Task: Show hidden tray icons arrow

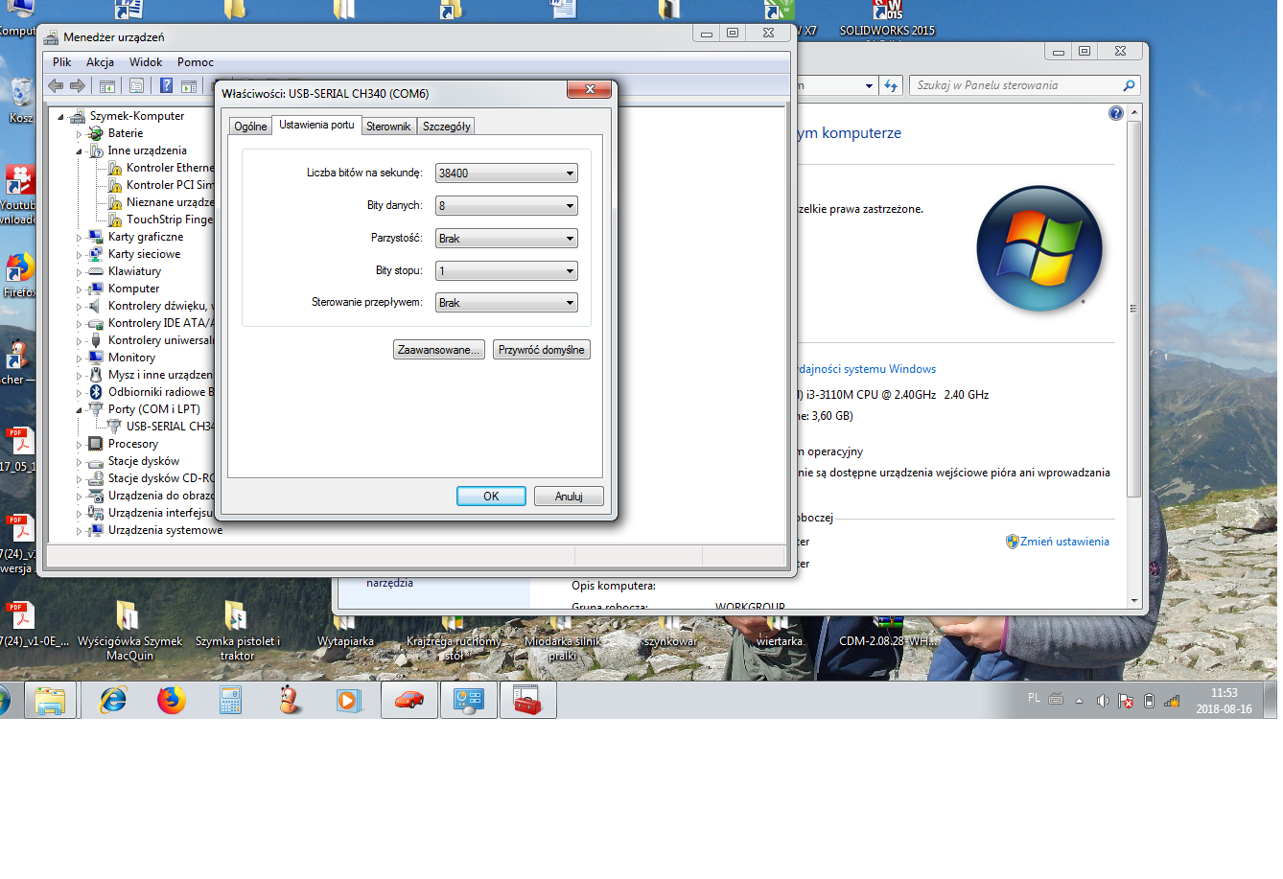Action: point(1079,701)
